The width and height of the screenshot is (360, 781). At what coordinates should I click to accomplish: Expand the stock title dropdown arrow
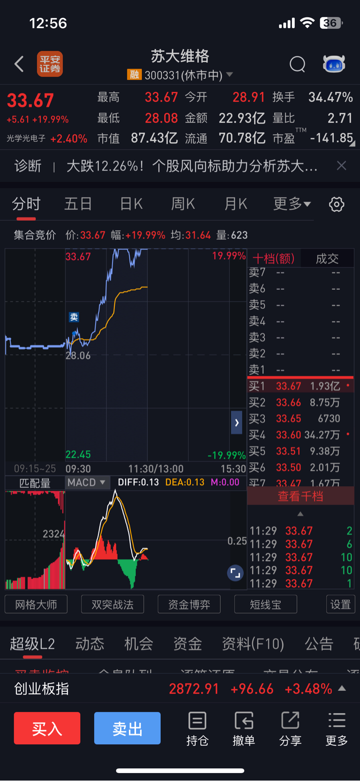(230, 75)
